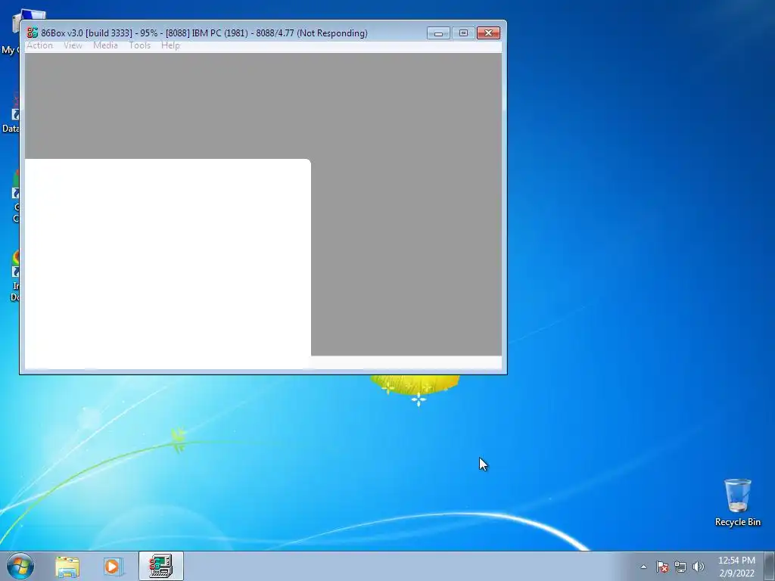Open the View menu in 86Box
775x581 pixels.
click(x=73, y=45)
